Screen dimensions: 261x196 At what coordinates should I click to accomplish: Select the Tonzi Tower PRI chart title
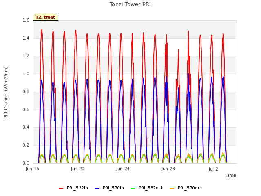(130, 4)
